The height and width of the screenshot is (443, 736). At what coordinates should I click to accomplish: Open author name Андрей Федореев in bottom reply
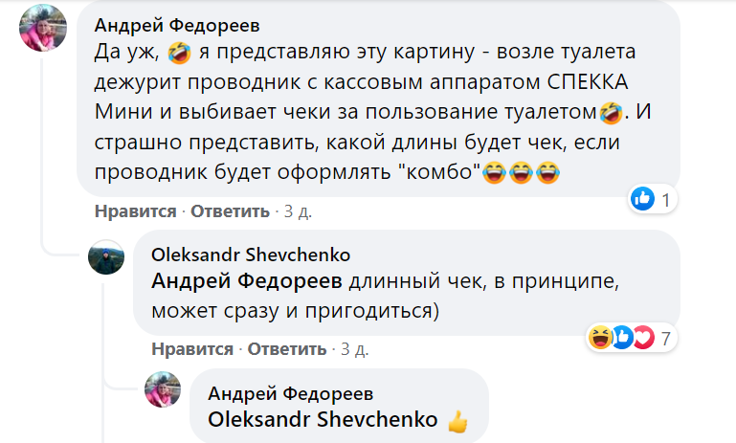[x=291, y=394]
